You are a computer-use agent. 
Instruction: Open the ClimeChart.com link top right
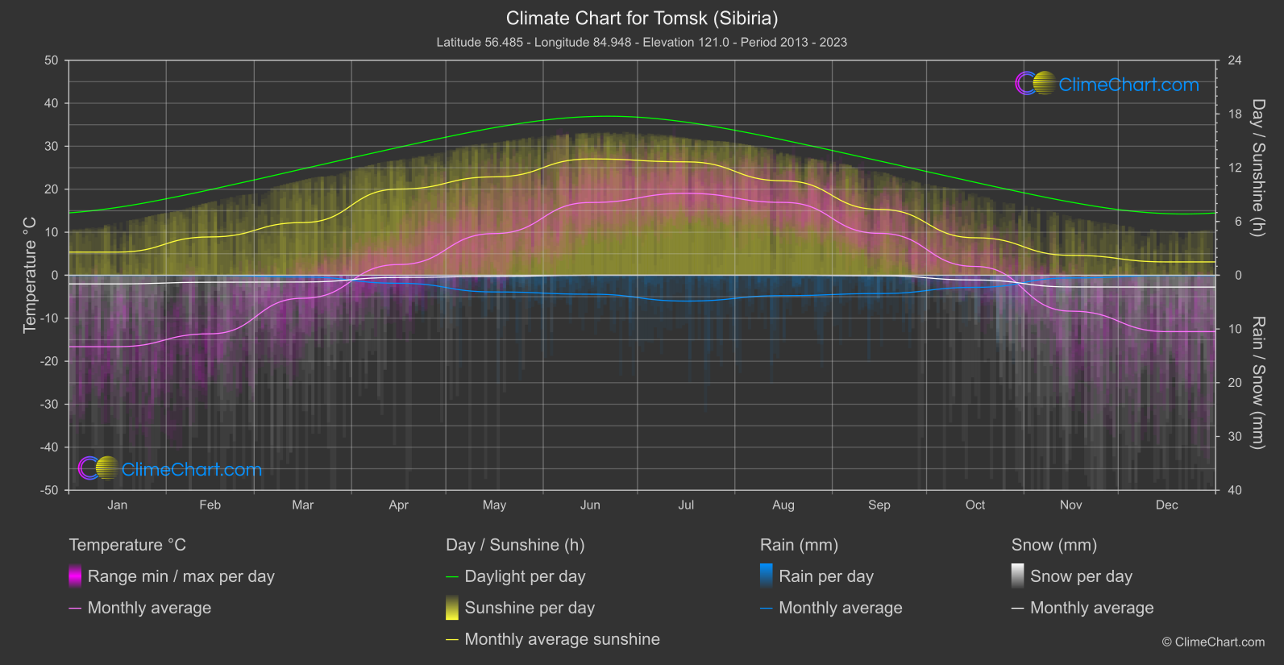[1128, 85]
